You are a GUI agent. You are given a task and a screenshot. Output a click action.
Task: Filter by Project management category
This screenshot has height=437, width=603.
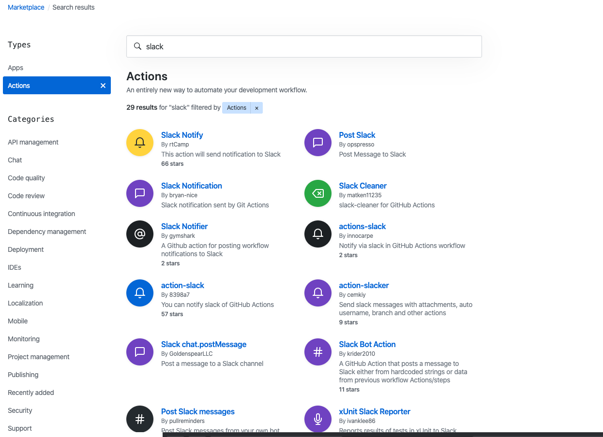39,357
